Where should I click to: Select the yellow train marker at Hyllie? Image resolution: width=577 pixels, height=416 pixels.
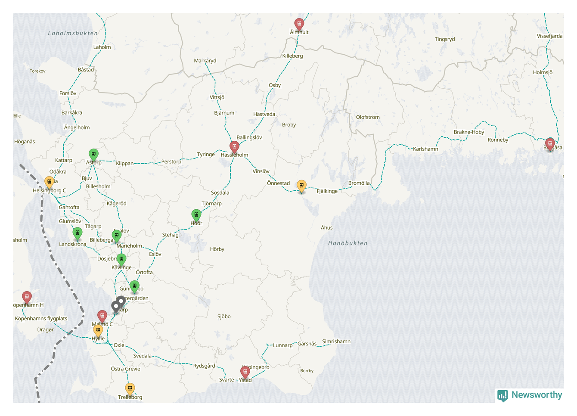pos(98,331)
